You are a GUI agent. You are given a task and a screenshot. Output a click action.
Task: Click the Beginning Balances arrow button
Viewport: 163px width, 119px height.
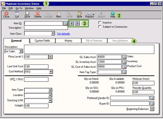(152, 109)
